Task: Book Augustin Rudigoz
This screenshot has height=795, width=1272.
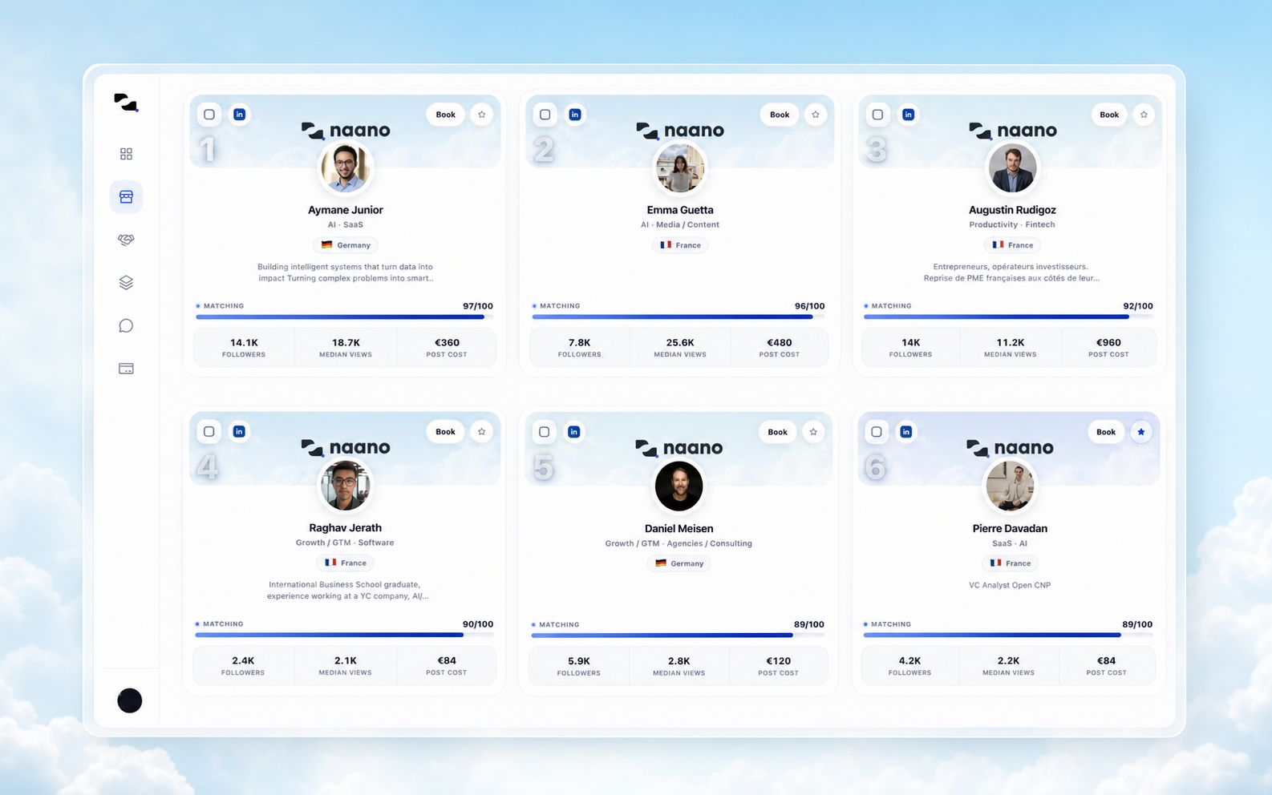Action: coord(1109,115)
